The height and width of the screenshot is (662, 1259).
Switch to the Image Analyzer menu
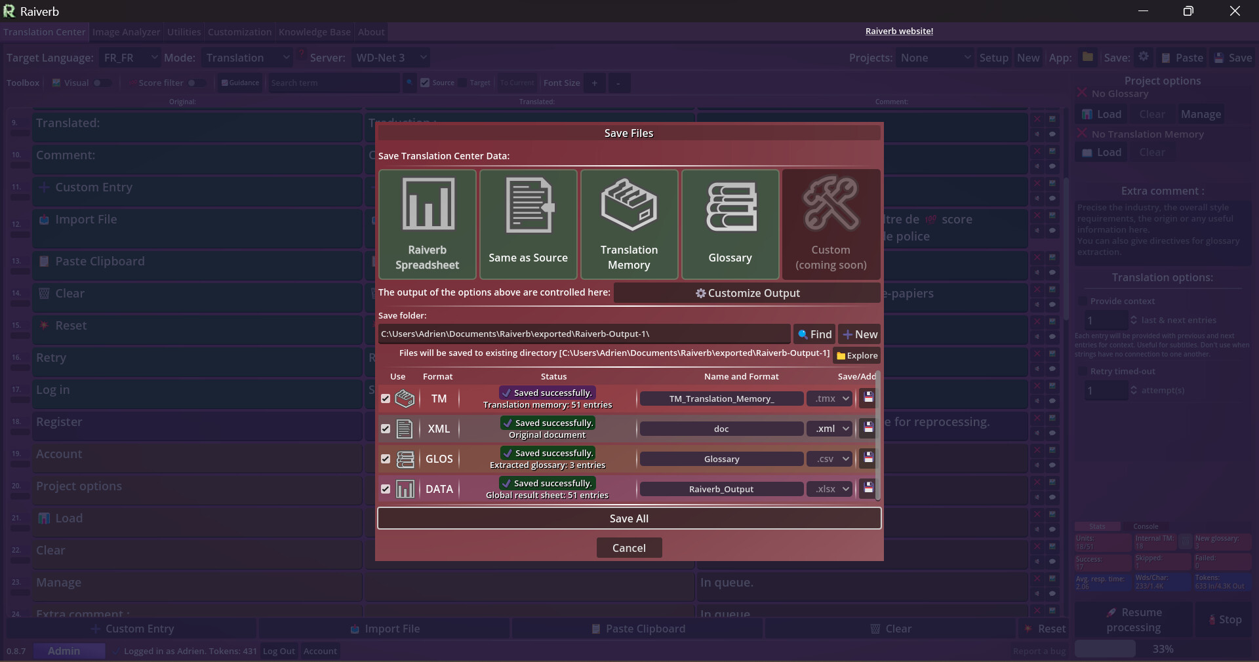[126, 31]
